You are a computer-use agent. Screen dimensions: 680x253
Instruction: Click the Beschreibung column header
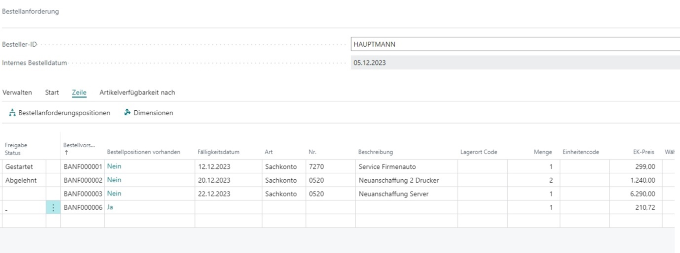pos(375,152)
